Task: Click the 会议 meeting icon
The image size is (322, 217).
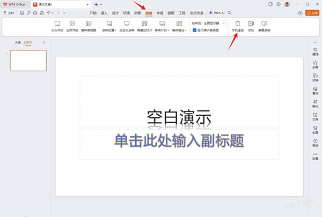Action: coord(251,24)
